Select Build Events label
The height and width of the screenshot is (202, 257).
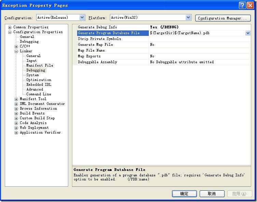32,113
